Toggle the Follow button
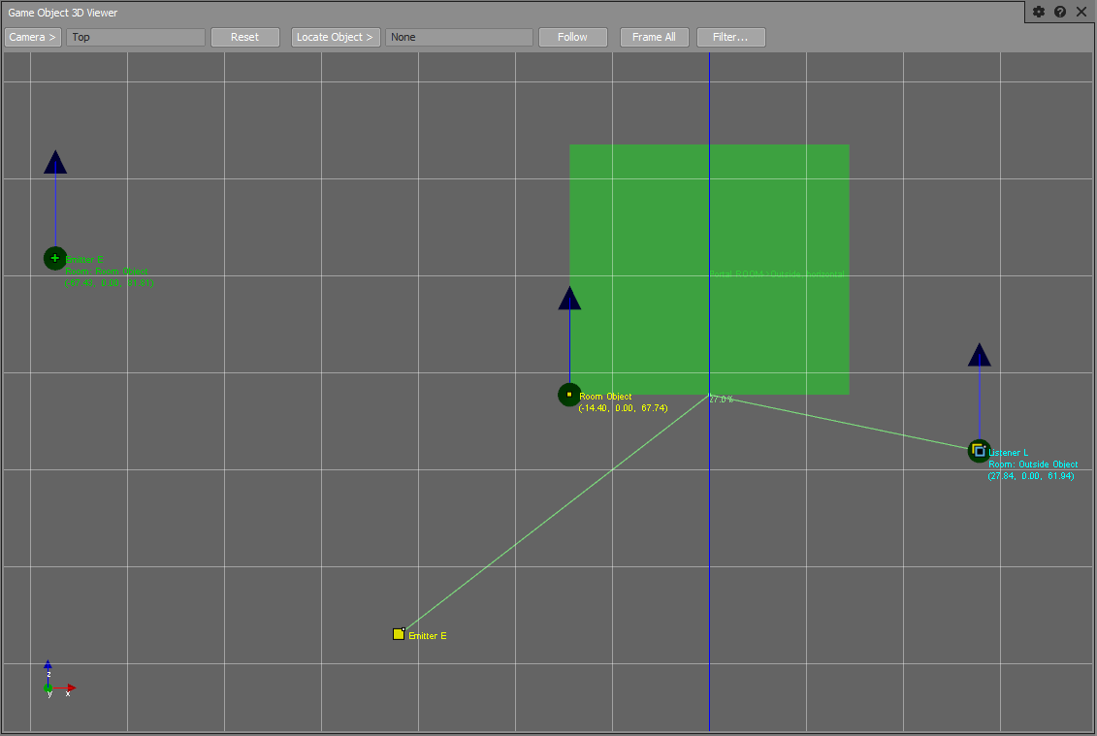The width and height of the screenshot is (1097, 736). coord(572,37)
